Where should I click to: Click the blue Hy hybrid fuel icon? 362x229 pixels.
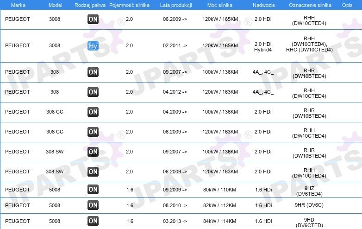[x=93, y=45]
